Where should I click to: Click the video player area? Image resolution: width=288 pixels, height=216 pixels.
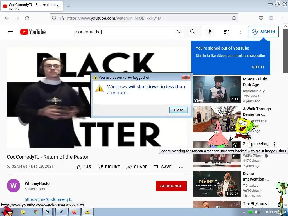97,97
